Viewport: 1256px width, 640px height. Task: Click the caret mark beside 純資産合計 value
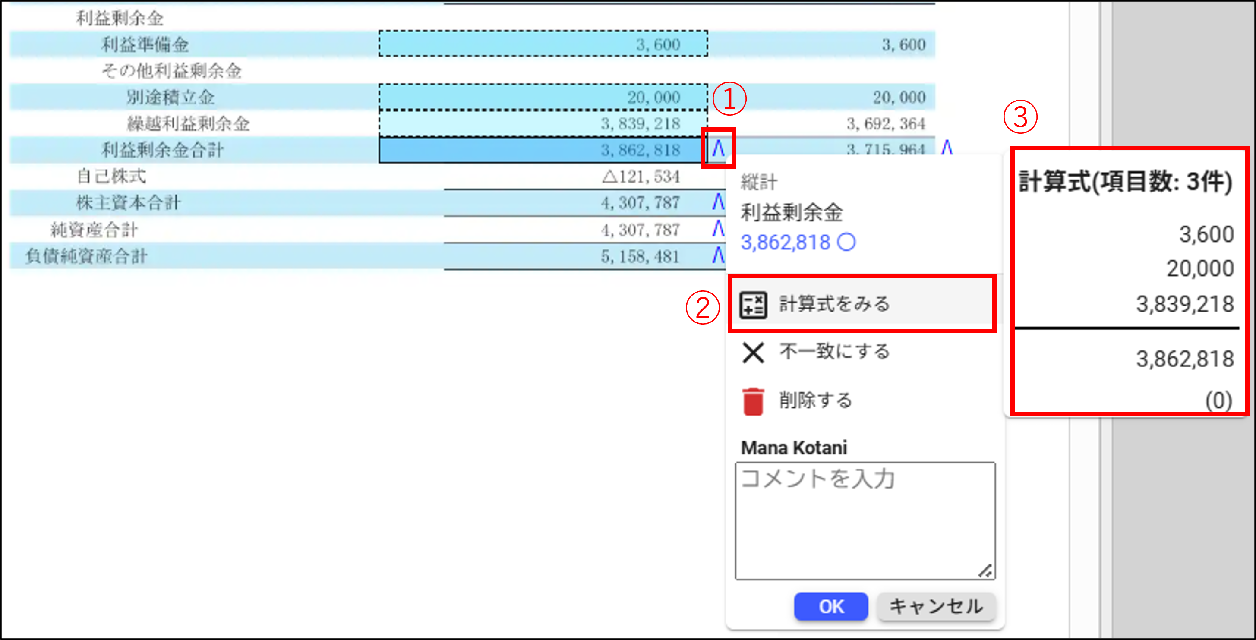[x=718, y=228]
